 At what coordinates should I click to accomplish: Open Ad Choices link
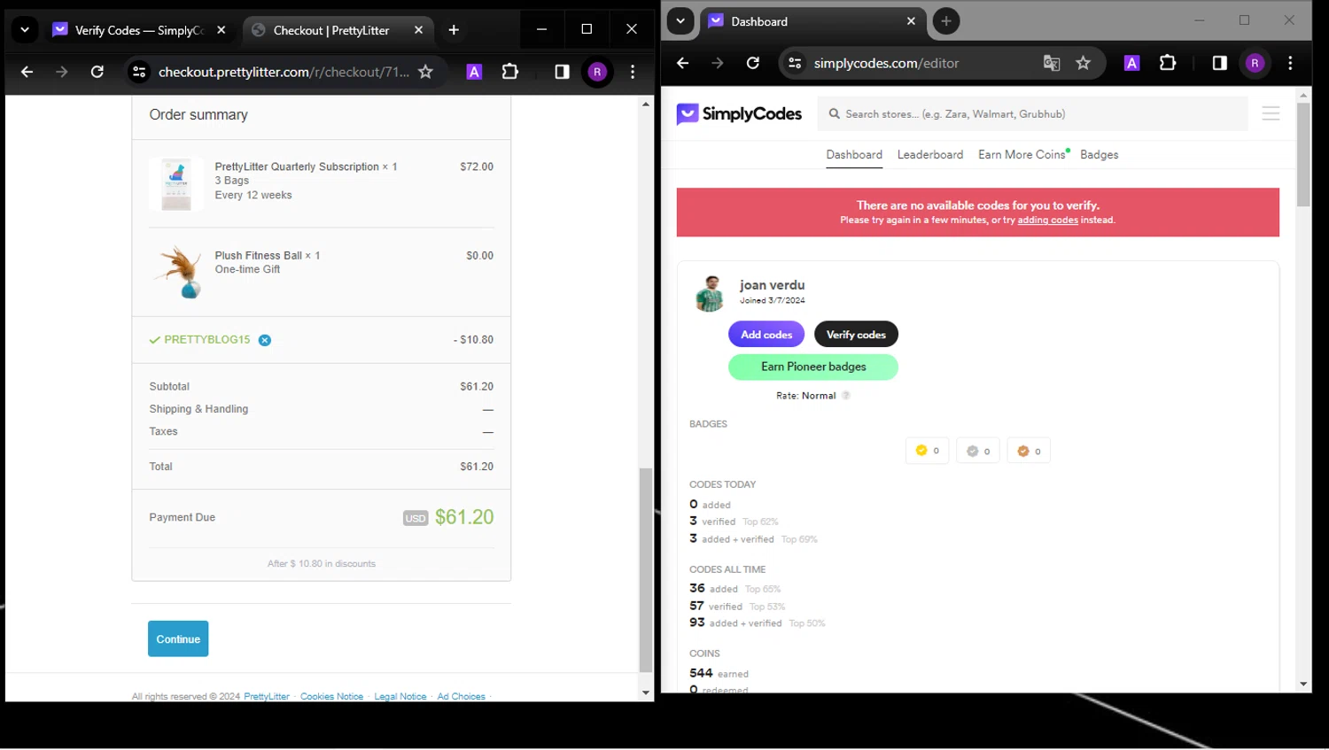tap(461, 697)
